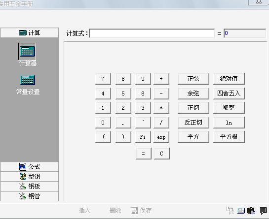This screenshot has height=219, width=269.
Task: Click the clipboard paste icon at bottom right
Action: point(251,211)
